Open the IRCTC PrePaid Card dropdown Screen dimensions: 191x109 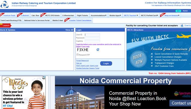coord(149,16)
